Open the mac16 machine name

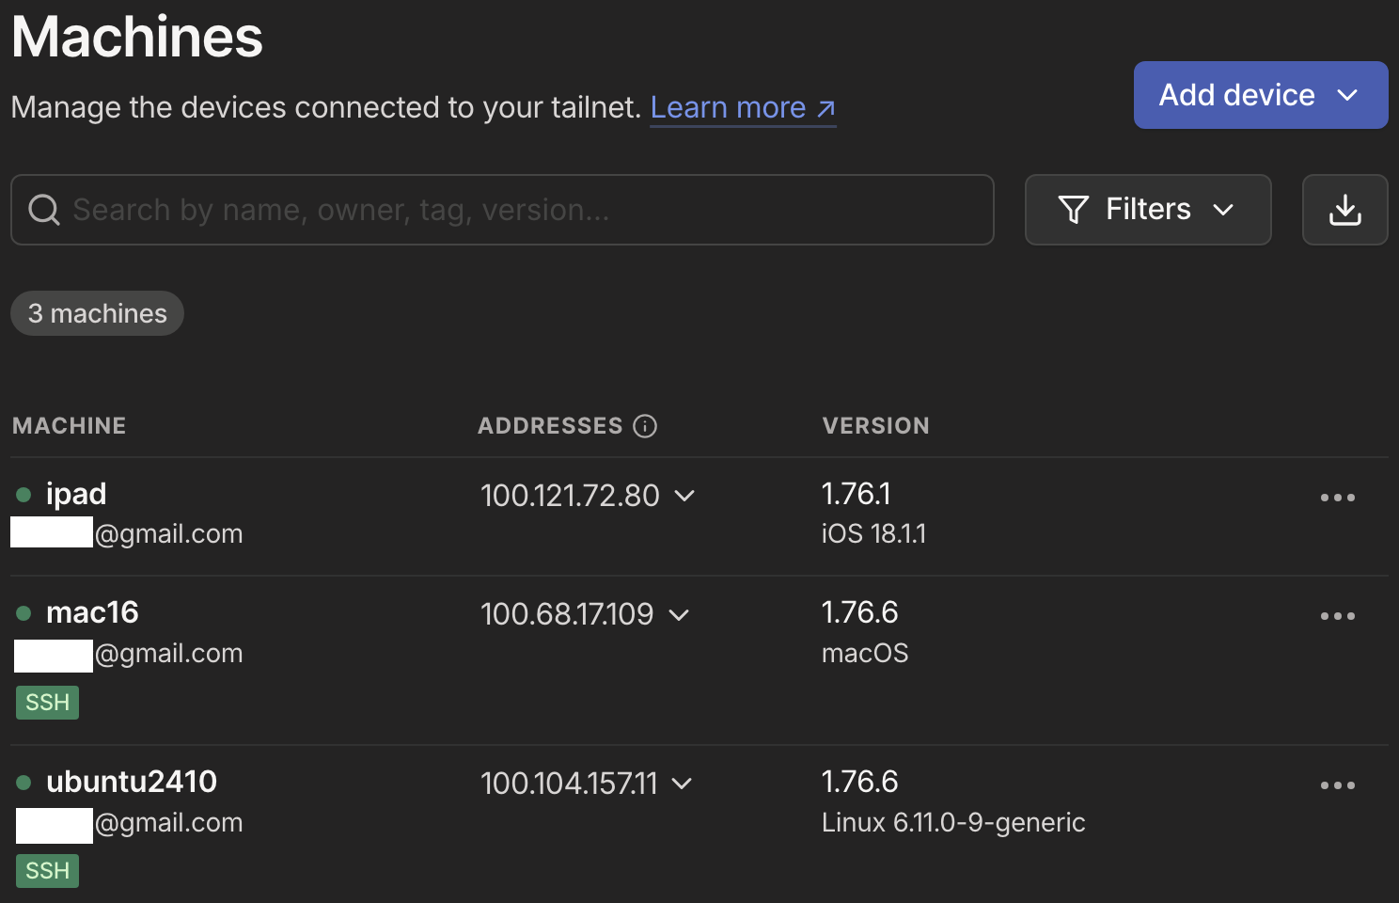point(92,612)
